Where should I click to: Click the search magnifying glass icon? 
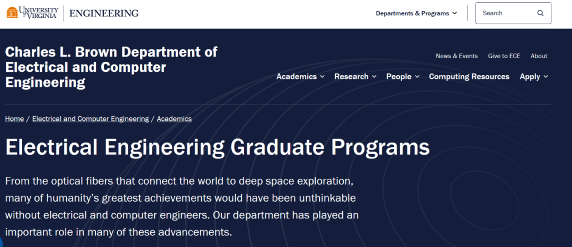point(540,13)
